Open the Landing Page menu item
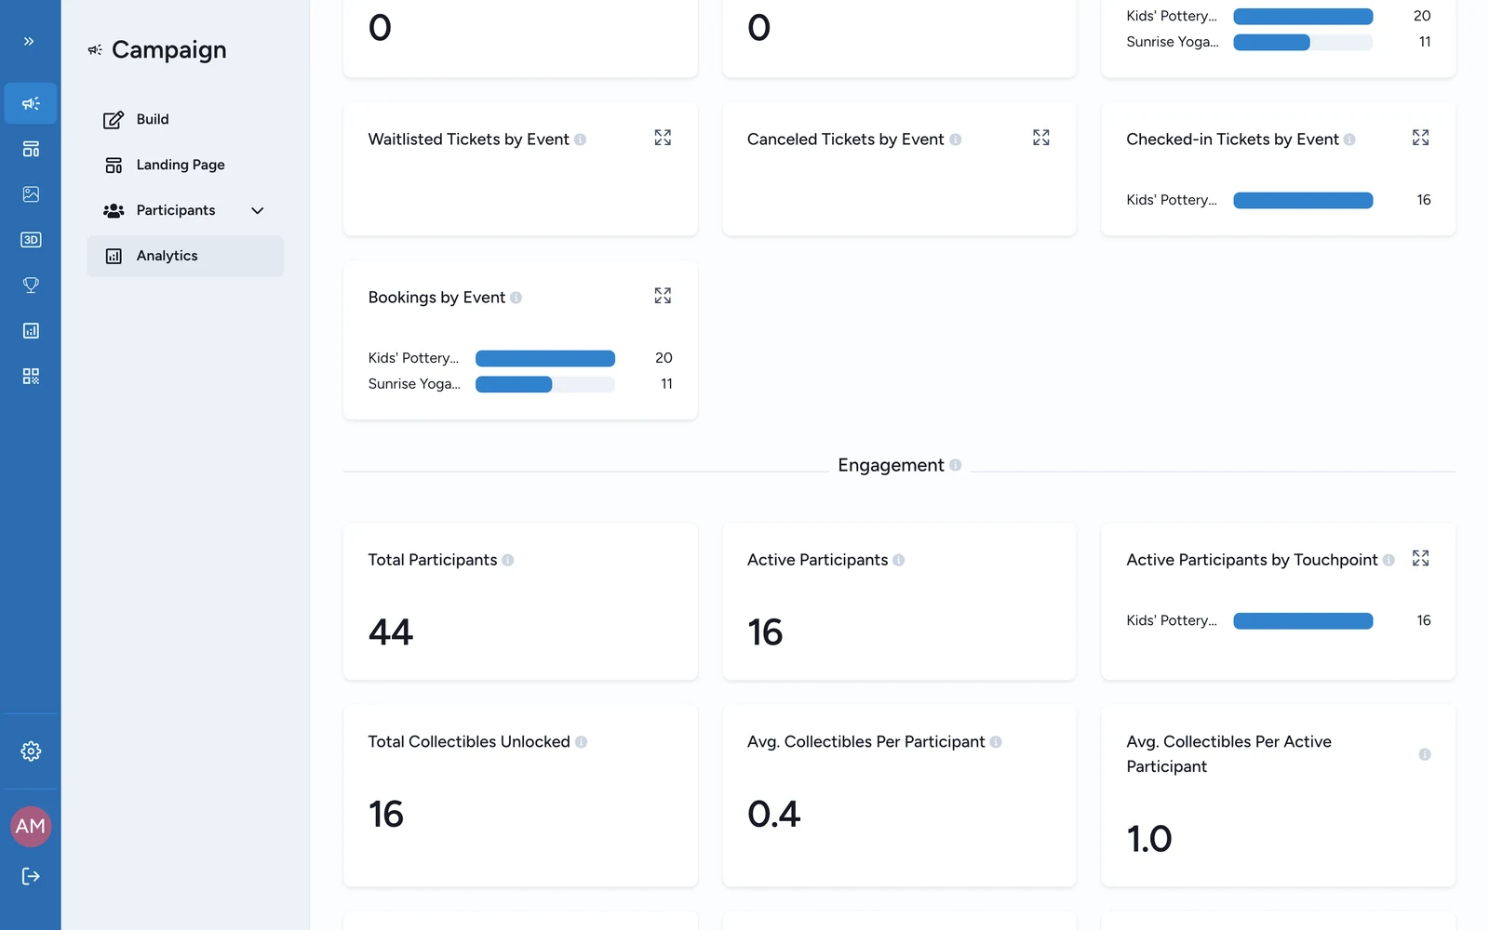The width and height of the screenshot is (1489, 930). click(185, 165)
